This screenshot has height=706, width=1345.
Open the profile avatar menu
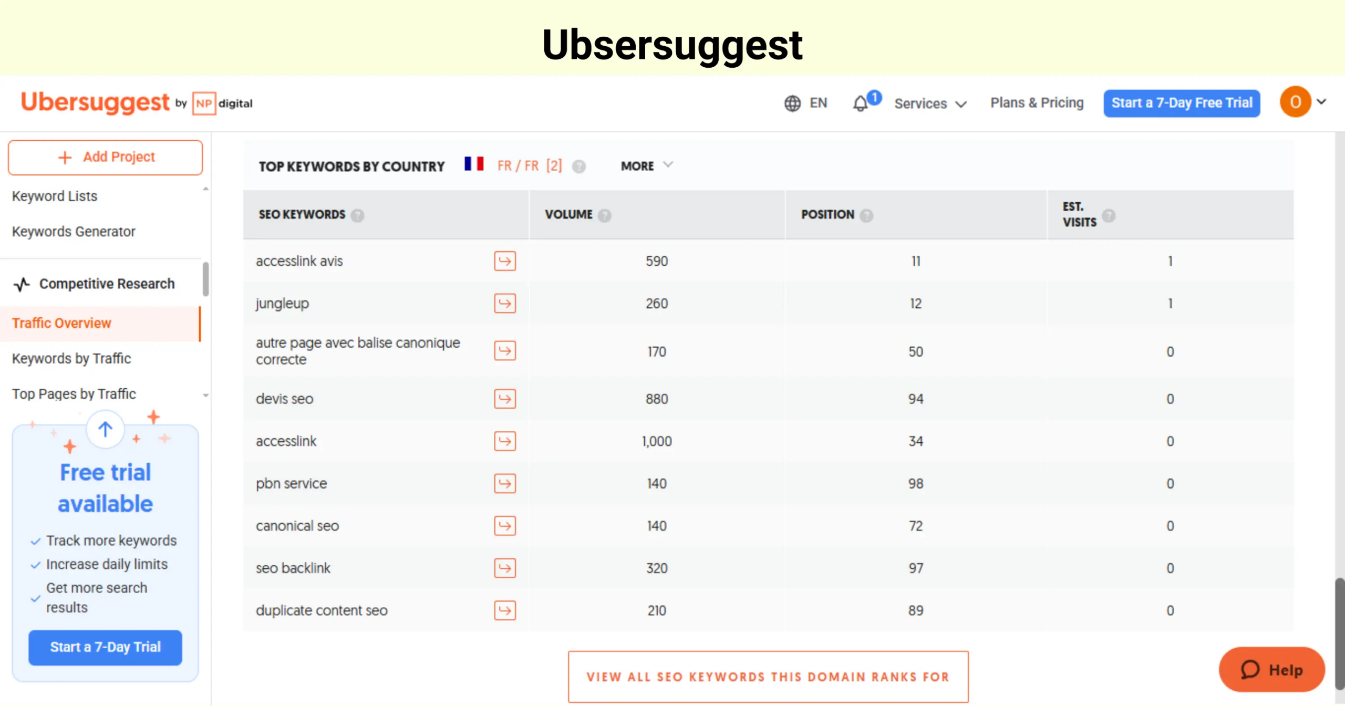point(1296,102)
